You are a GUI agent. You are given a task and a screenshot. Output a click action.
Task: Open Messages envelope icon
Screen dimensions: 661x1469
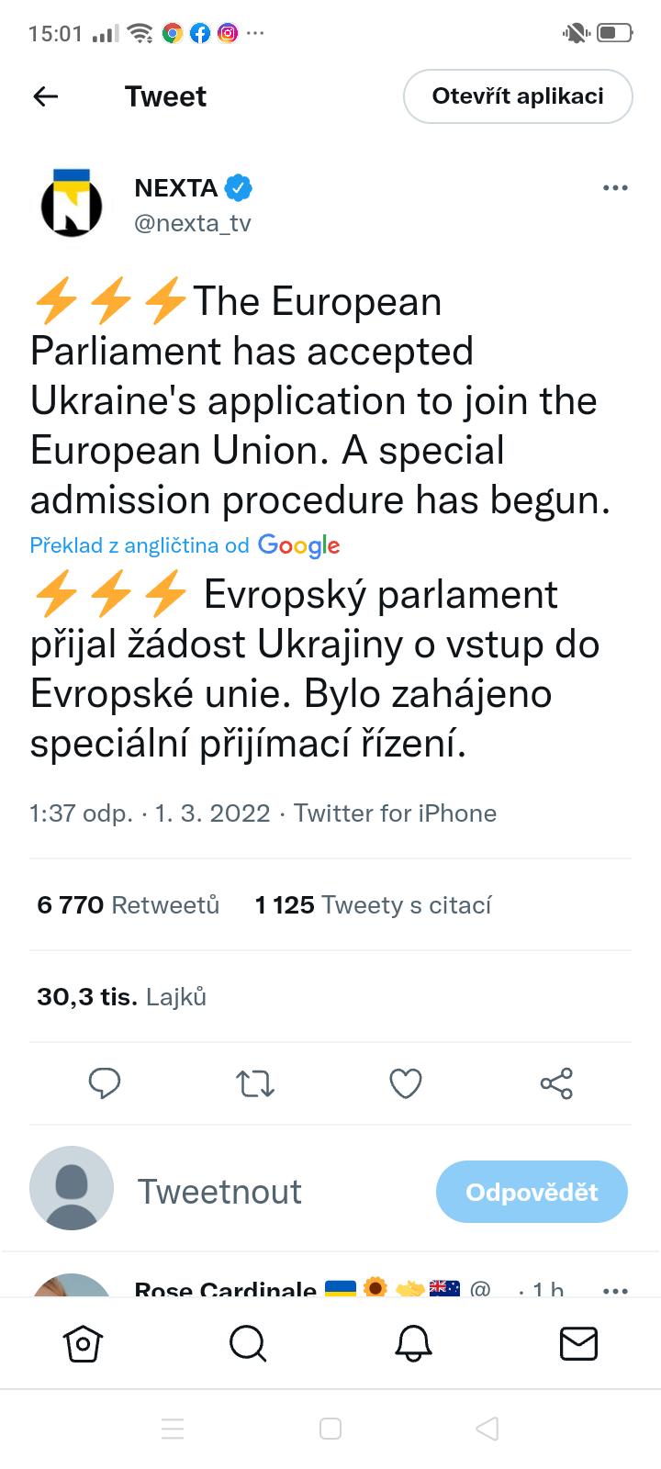[x=578, y=1344]
